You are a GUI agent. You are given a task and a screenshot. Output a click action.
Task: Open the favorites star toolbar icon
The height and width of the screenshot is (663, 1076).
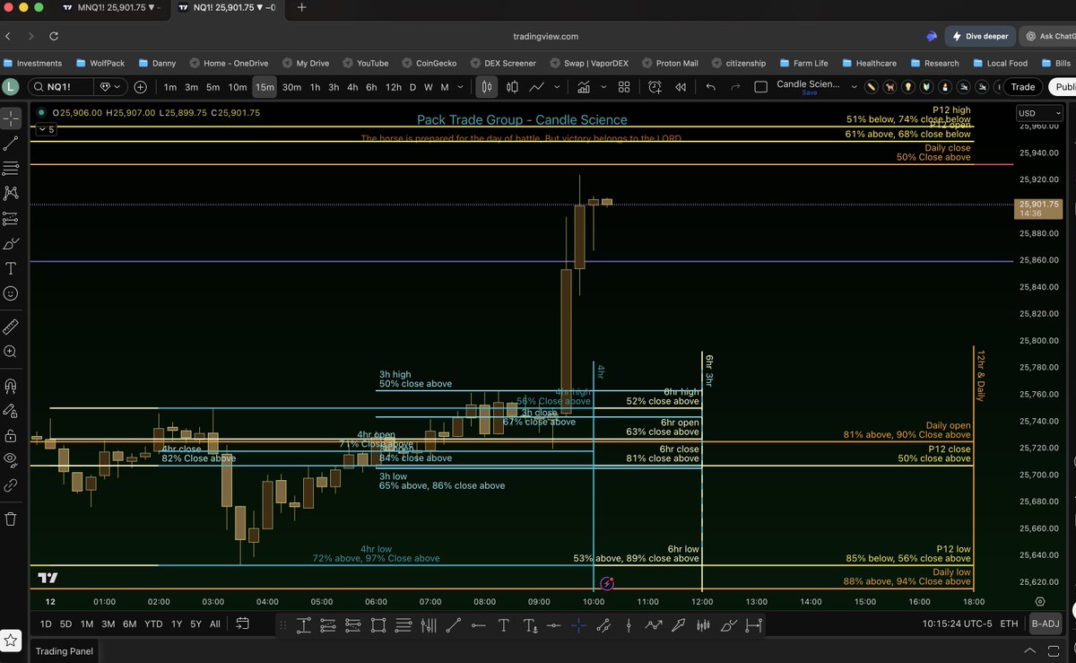[x=12, y=641]
